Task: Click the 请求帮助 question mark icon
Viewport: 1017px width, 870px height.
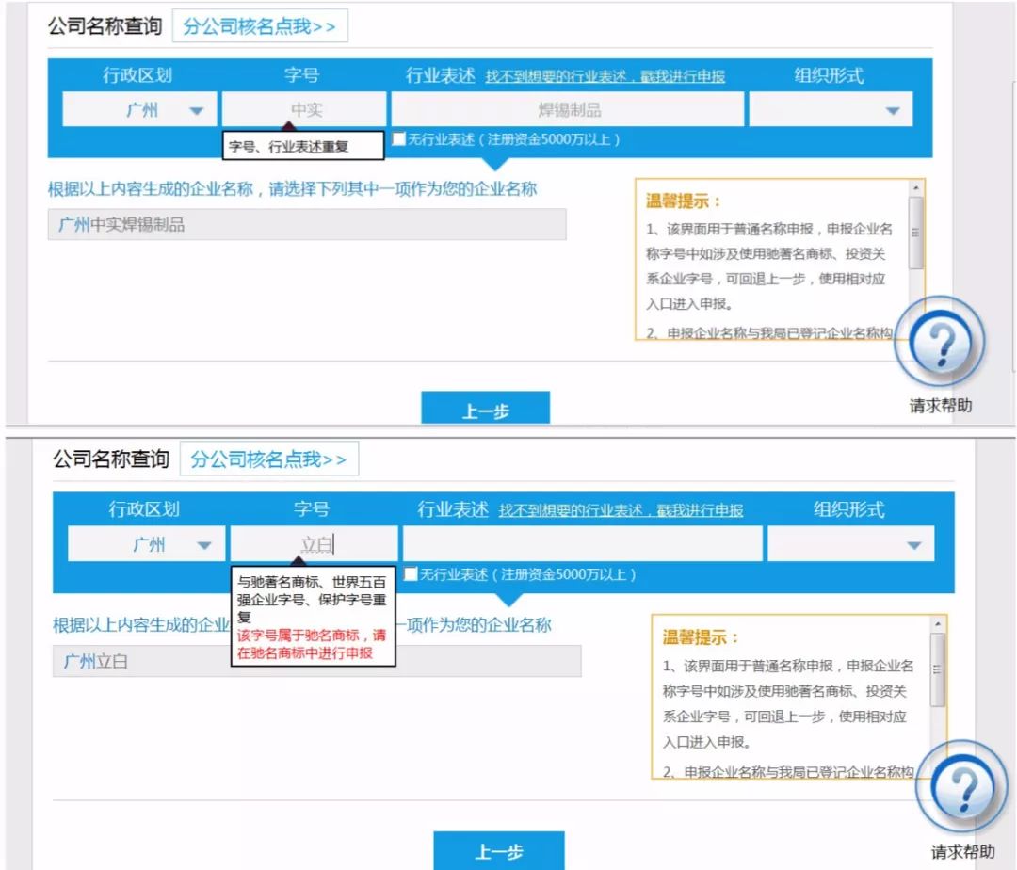Action: pyautogui.click(x=940, y=344)
